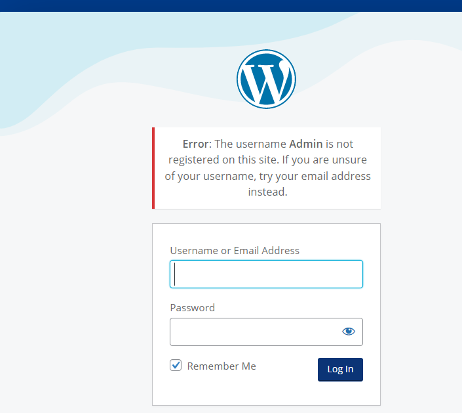Click the error notice message box

(x=266, y=168)
